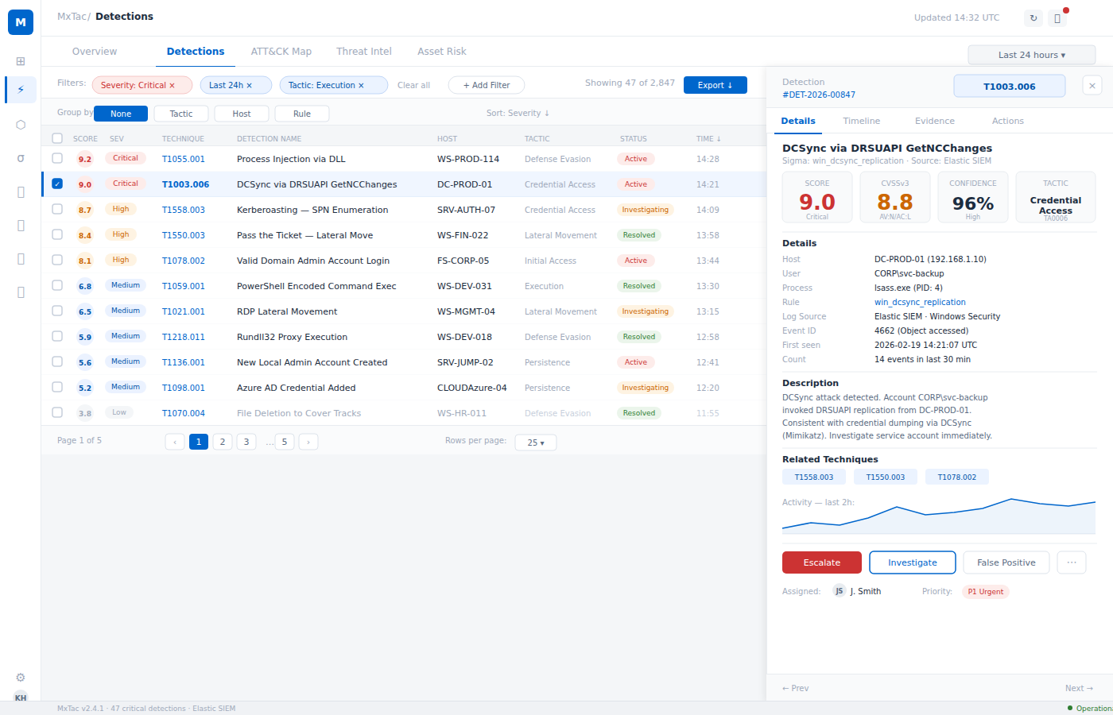Screen dimensions: 1113x715
Task: Click the MxTac logo in top-left corner
Action: click(20, 21)
